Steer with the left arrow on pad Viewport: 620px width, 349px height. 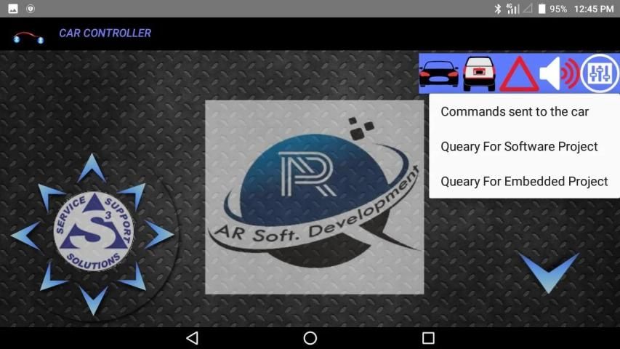(25, 235)
